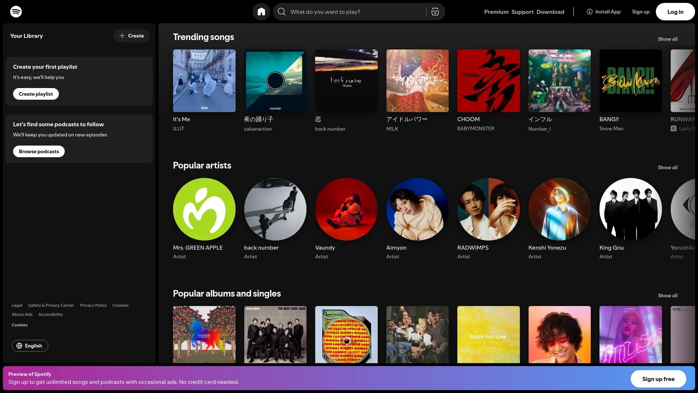Click the sakanaction artist name
The image size is (698, 393).
pyautogui.click(x=258, y=129)
